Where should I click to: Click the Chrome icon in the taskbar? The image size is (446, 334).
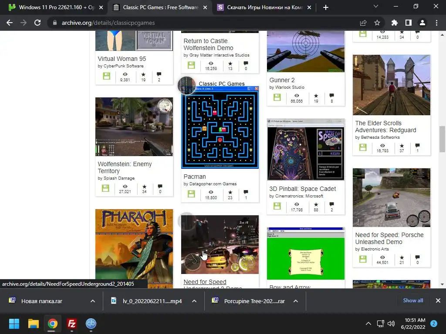[x=52, y=324]
